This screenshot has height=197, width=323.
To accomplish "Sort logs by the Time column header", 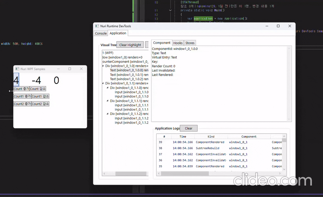I will pyautogui.click(x=183, y=136).
